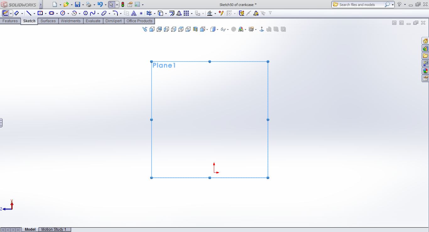The height and width of the screenshot is (232, 429).
Task: Click the Rebuild traffic light icon
Action: (x=122, y=4)
